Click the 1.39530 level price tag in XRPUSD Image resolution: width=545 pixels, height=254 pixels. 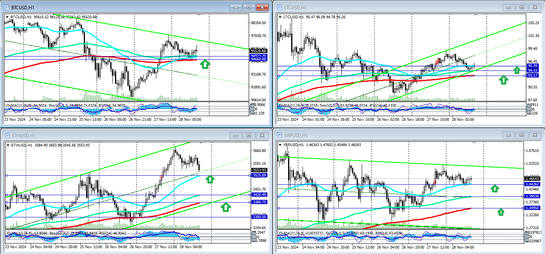[x=532, y=196]
